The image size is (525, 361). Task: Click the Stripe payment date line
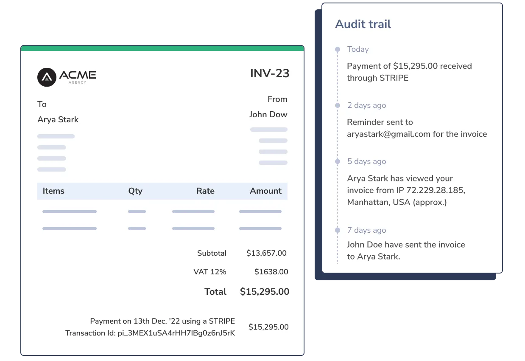[162, 321]
